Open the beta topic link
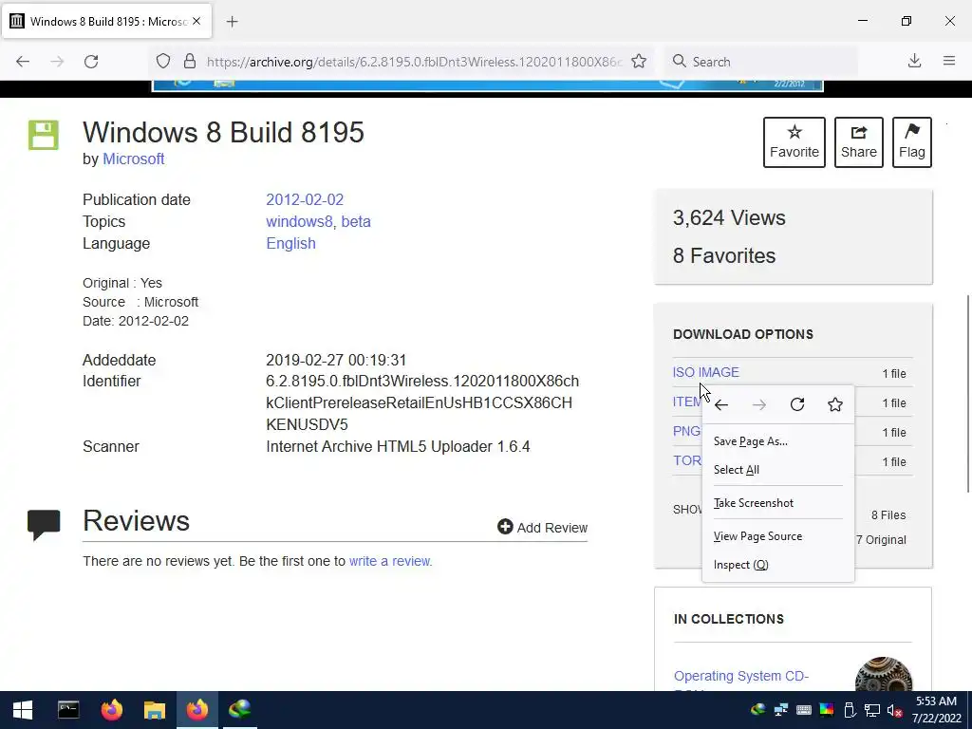972x729 pixels. [356, 221]
